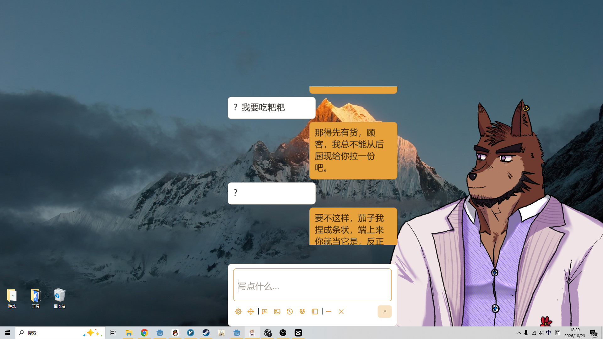Send message with the arrow button
The height and width of the screenshot is (339, 603).
pyautogui.click(x=384, y=311)
